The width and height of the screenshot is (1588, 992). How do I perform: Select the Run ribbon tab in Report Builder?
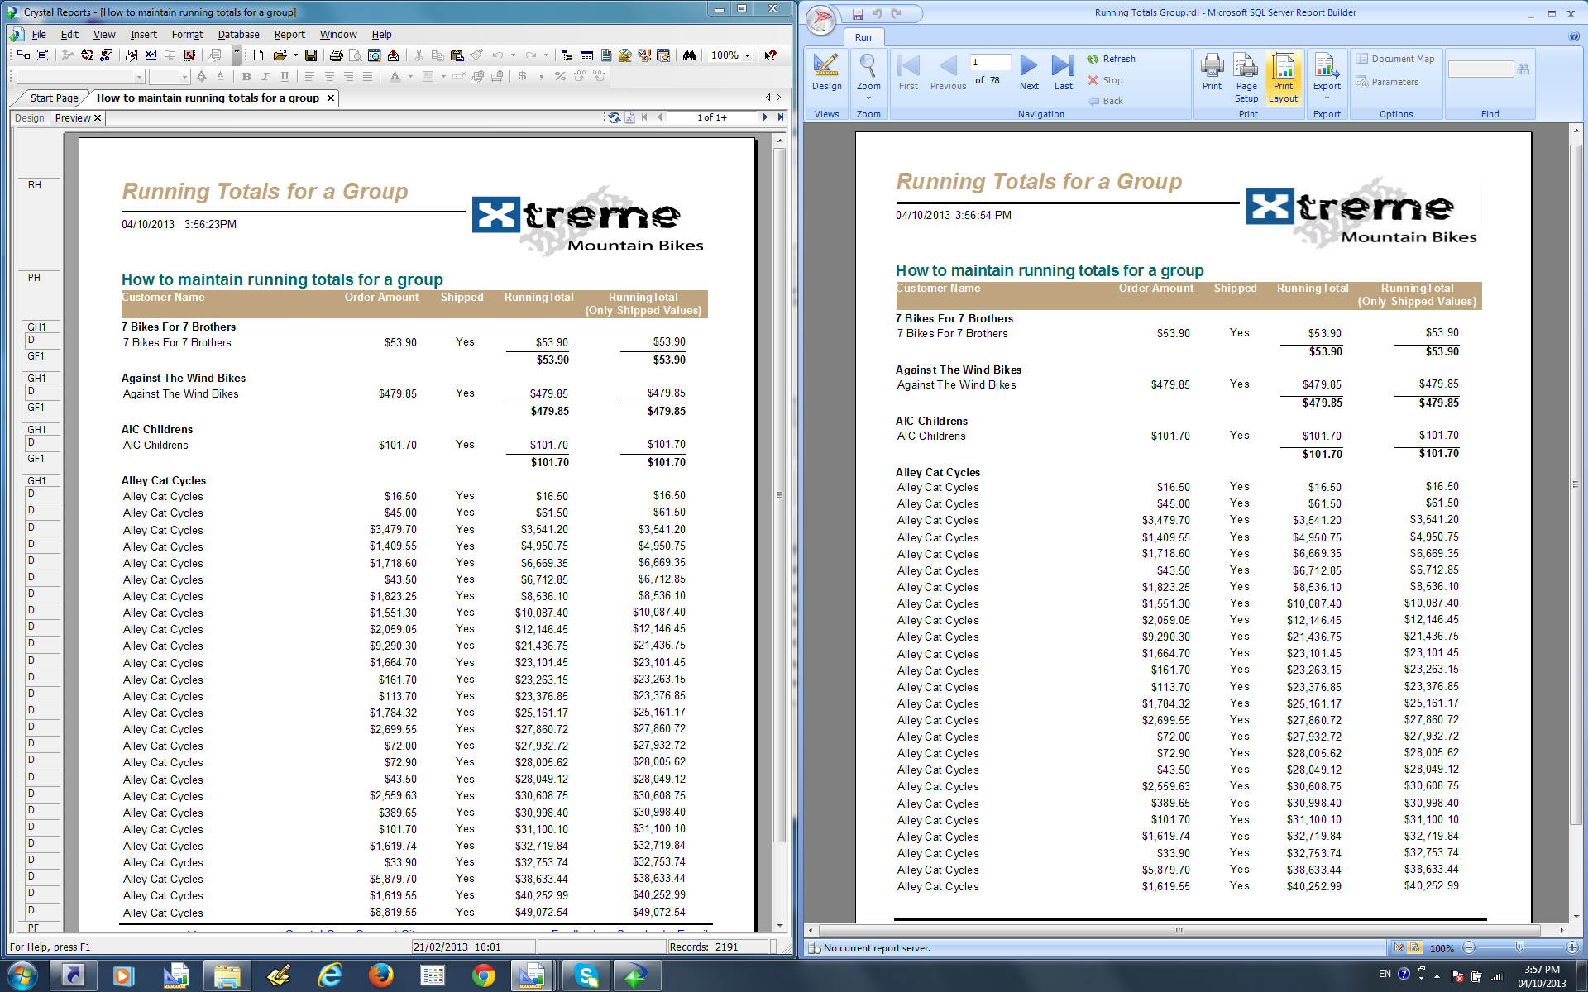[863, 37]
